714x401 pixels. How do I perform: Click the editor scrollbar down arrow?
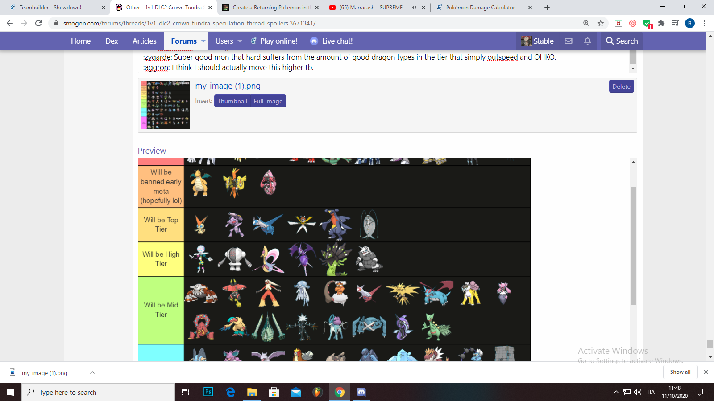[633, 69]
